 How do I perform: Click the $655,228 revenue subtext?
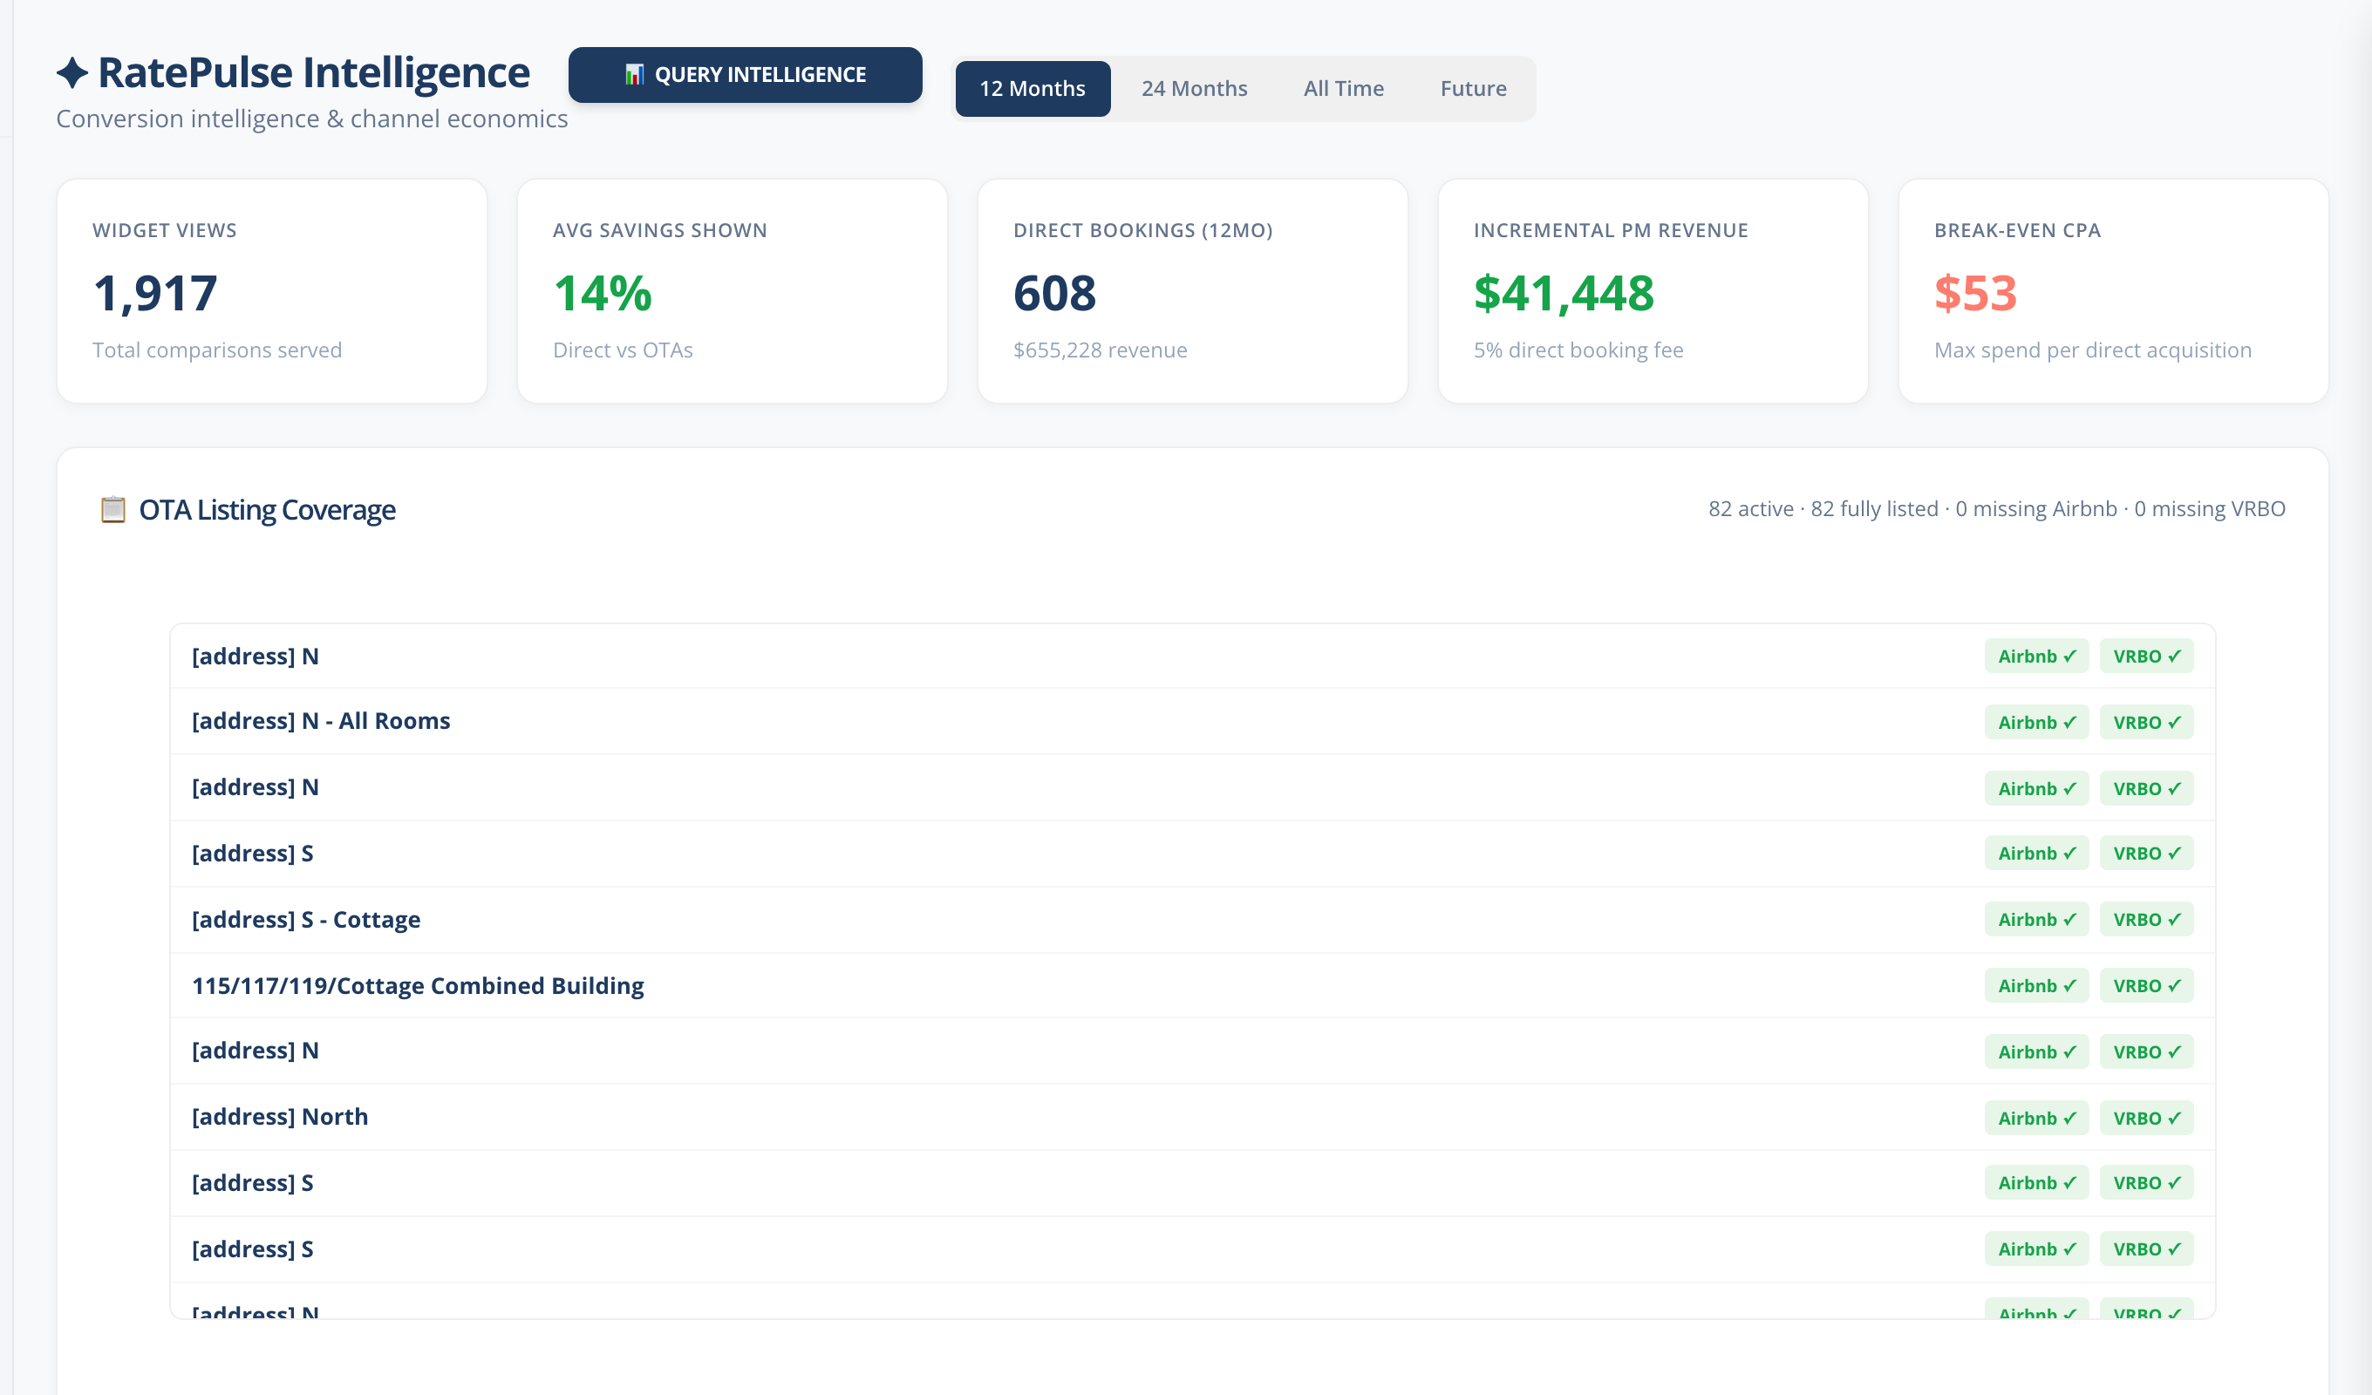pyautogui.click(x=1100, y=350)
